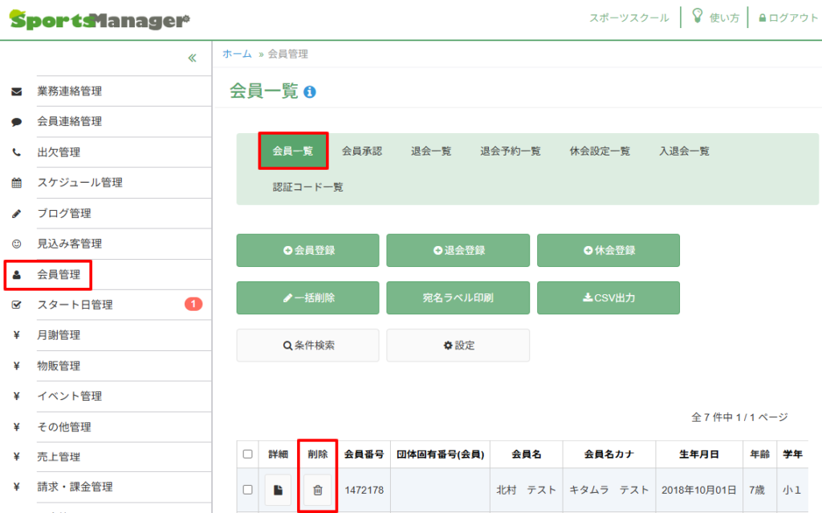Open the 条件検索 search panel

pos(307,345)
